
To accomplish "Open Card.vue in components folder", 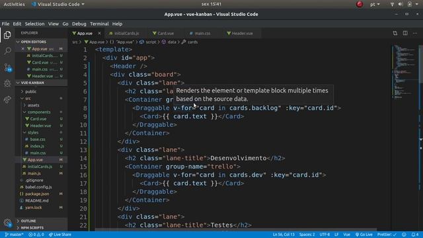I will click(41, 119).
